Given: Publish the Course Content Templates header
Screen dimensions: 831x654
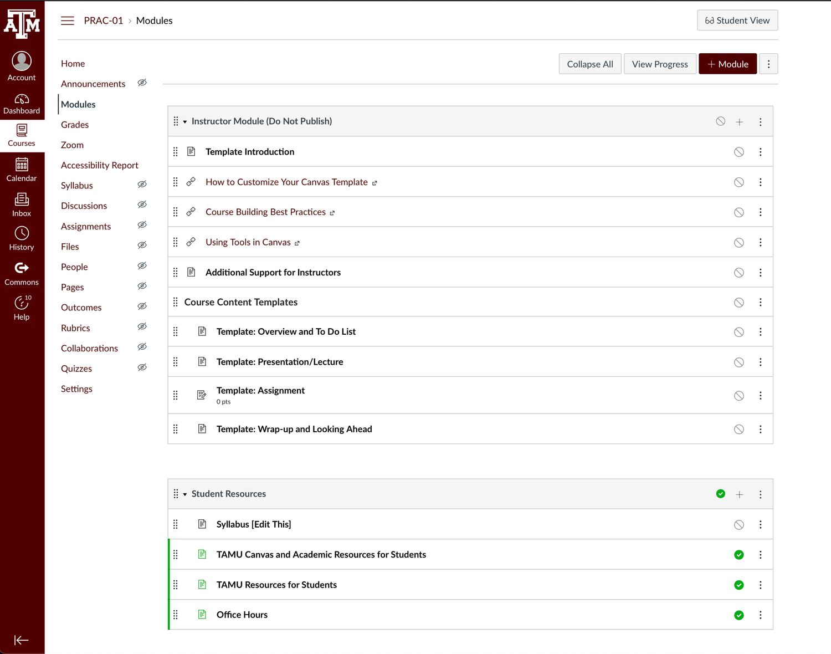Looking at the screenshot, I should coord(739,303).
